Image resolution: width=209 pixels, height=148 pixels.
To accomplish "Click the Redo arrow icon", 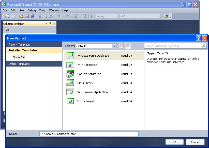I will coord(67,16).
